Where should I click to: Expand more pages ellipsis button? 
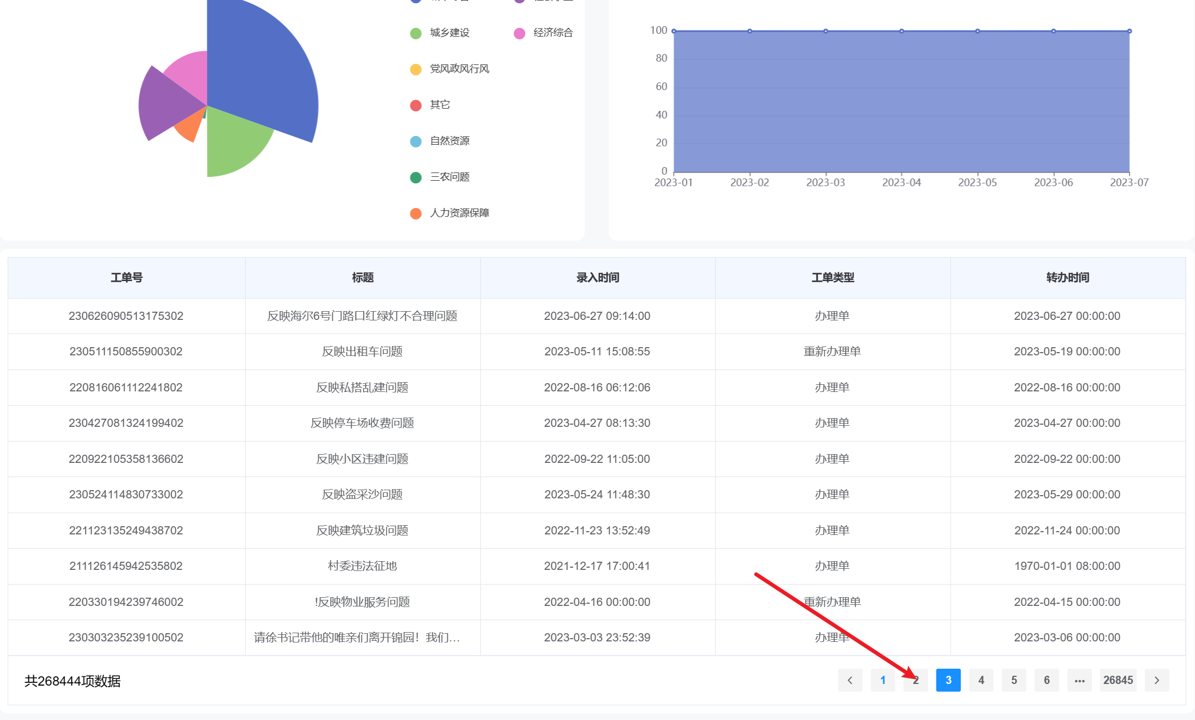[1079, 680]
